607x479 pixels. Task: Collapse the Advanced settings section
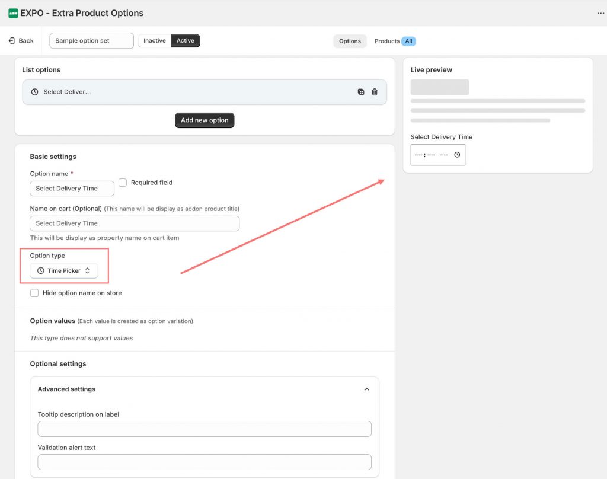(366, 389)
